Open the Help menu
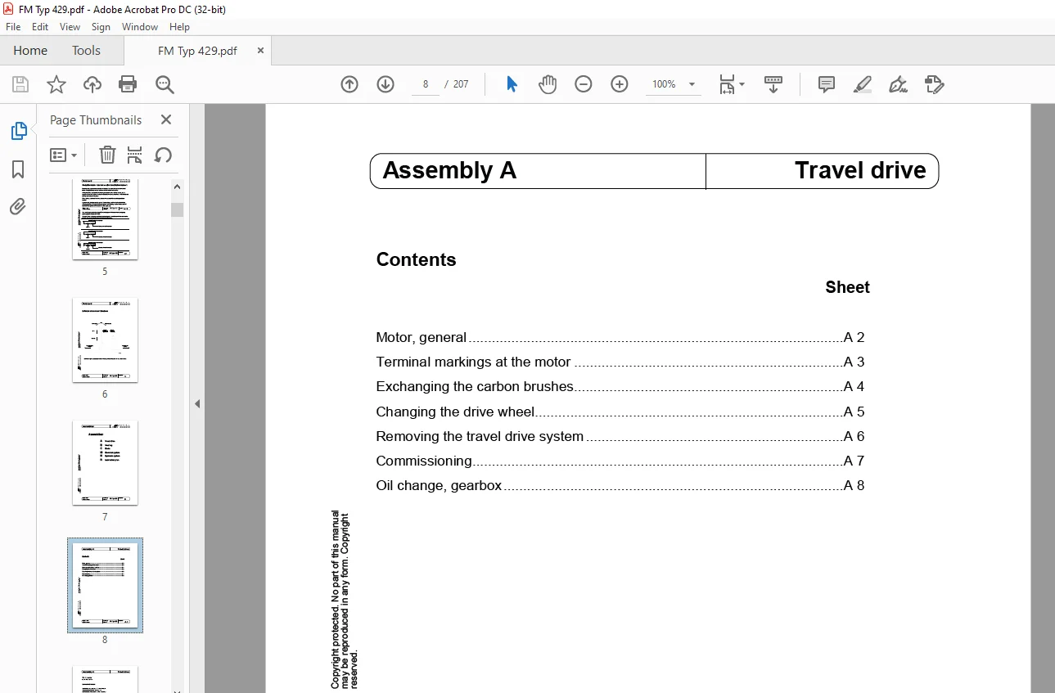1055x693 pixels. tap(179, 27)
